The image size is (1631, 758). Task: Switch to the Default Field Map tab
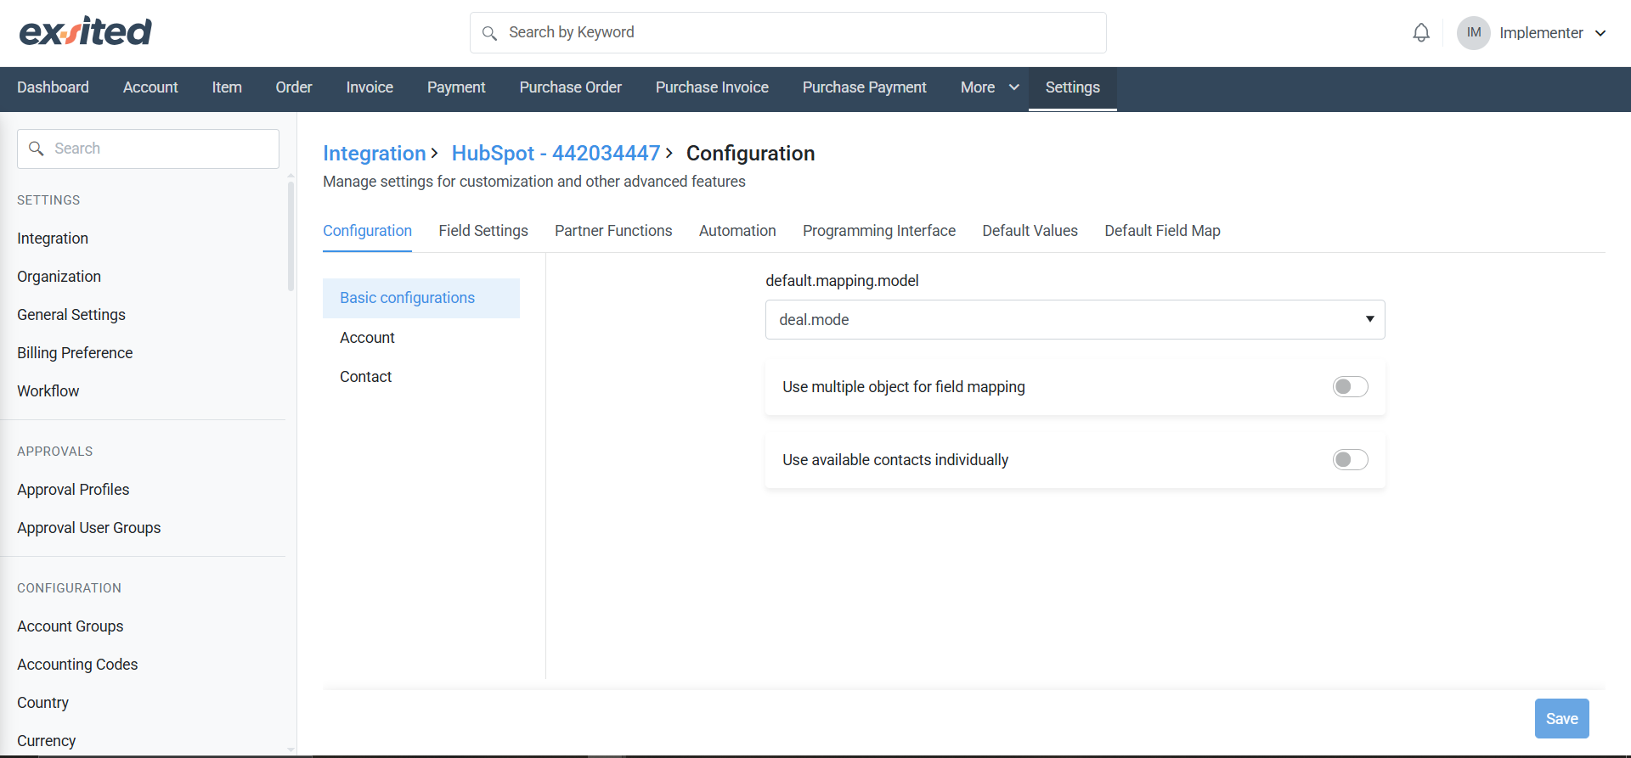[1162, 232]
